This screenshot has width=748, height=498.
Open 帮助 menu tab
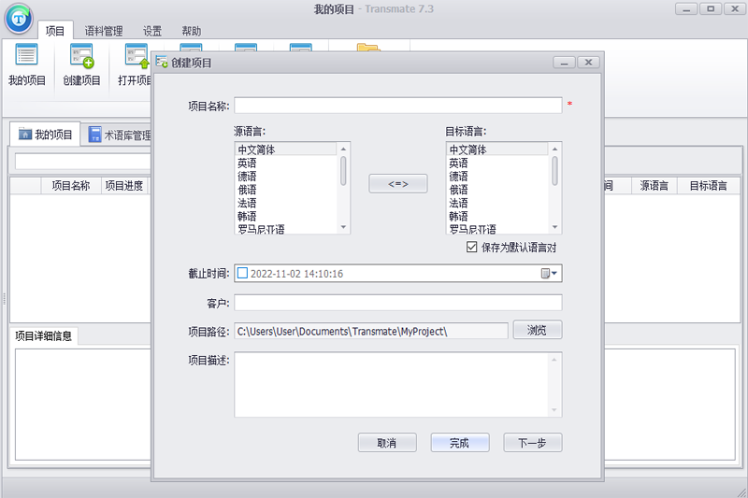[x=192, y=31]
